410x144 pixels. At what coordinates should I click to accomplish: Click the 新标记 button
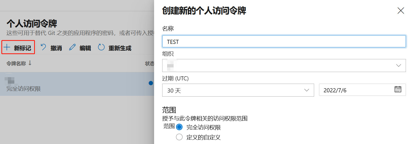click(x=18, y=48)
